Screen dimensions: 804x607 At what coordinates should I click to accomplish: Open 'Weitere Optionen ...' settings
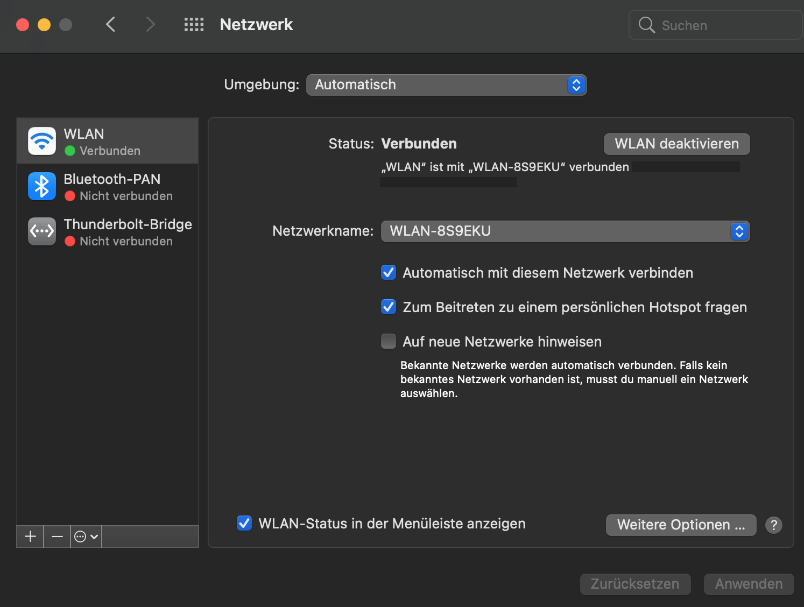[x=681, y=525]
